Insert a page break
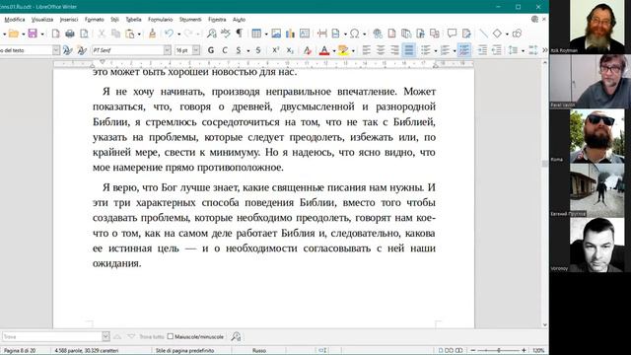The height and width of the screenshot is (355, 631). 322,34
